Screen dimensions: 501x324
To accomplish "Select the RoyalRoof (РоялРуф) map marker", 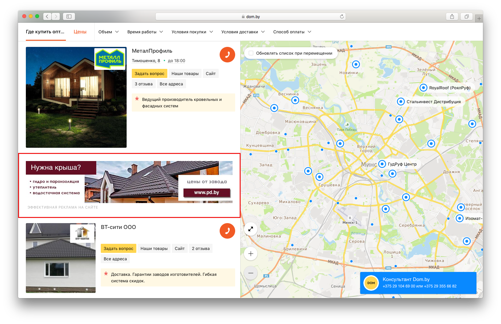I will pos(423,88).
